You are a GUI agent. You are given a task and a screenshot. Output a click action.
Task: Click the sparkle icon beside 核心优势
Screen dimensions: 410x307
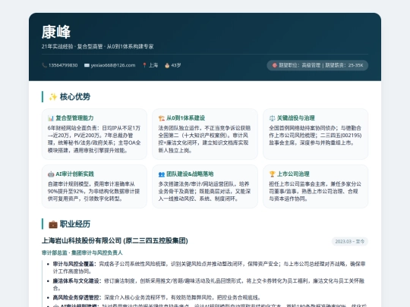(53, 97)
